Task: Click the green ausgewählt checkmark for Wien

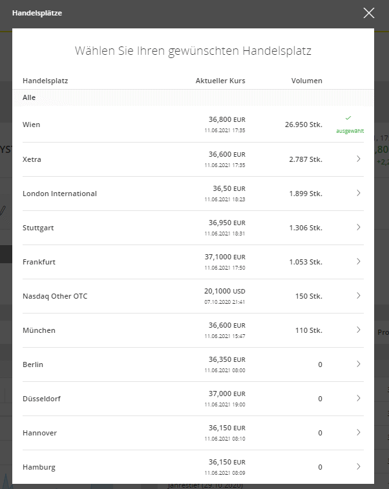Action: pos(348,118)
